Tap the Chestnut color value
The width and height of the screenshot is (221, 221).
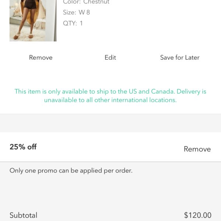96,2
